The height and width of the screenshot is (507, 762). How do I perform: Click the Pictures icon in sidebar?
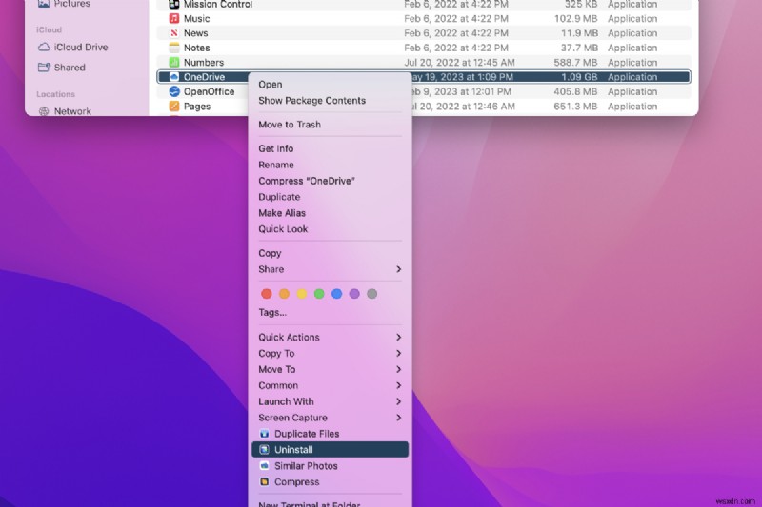44,4
